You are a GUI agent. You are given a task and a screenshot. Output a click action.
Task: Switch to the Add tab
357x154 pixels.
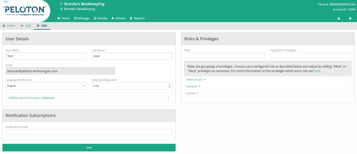26,26
